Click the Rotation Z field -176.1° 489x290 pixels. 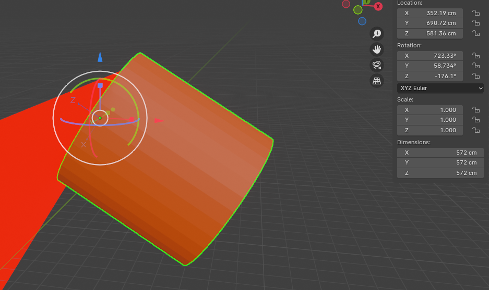(430, 76)
